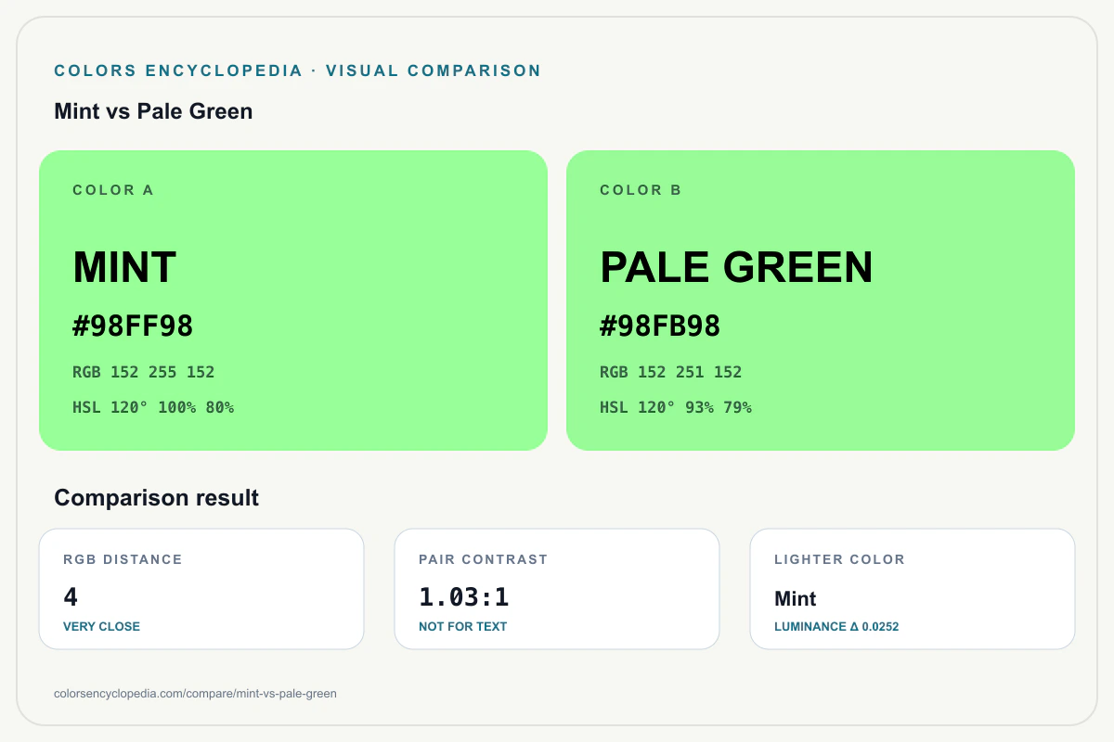Open the Pair Contrast result card

pos(557,589)
